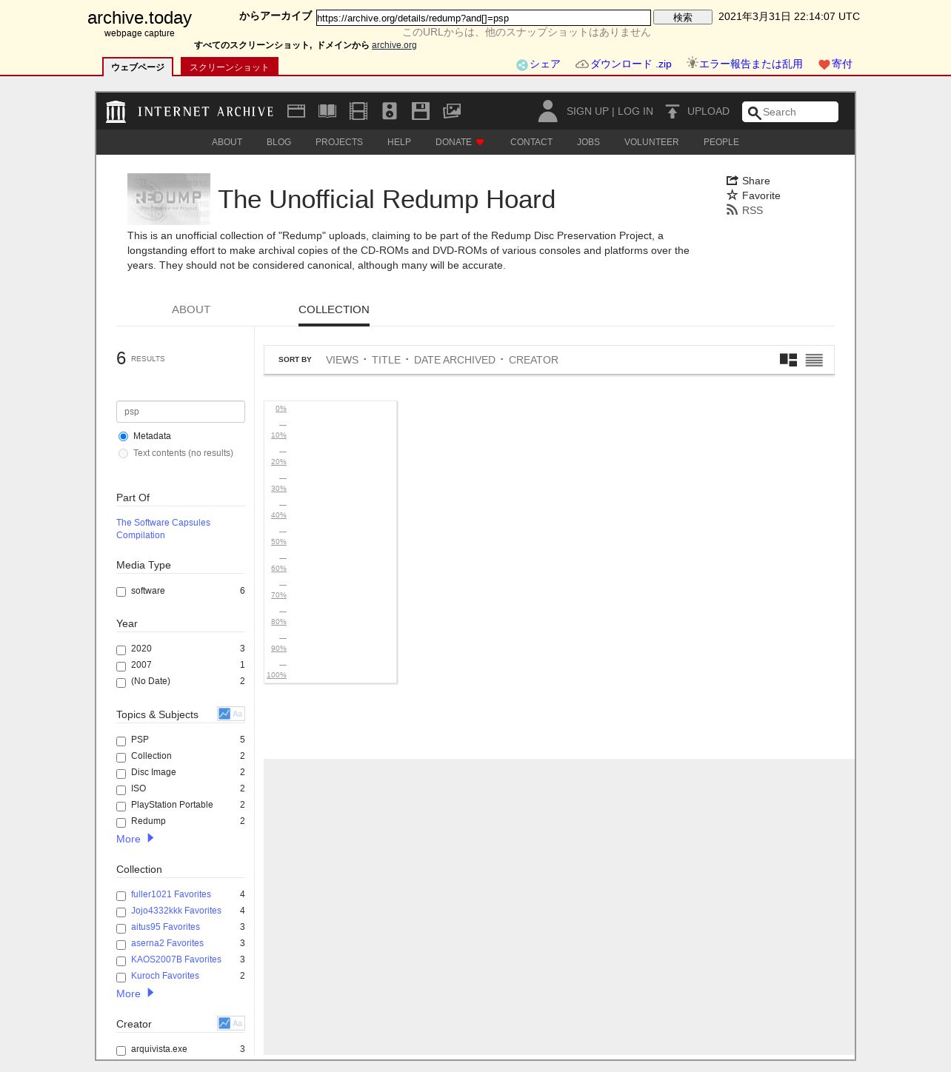Viewport: 951px width, 1072px height.
Task: Click the donate heart icon at top
Action: click(x=824, y=64)
